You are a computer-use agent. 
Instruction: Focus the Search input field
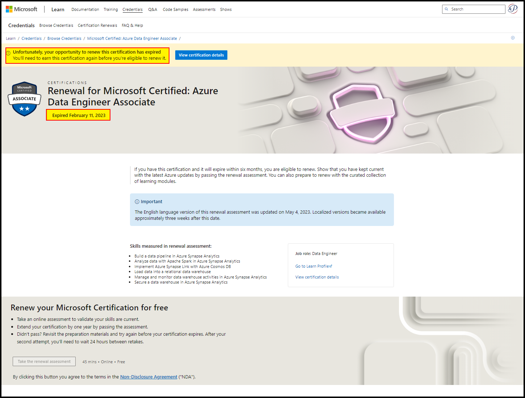pos(474,9)
